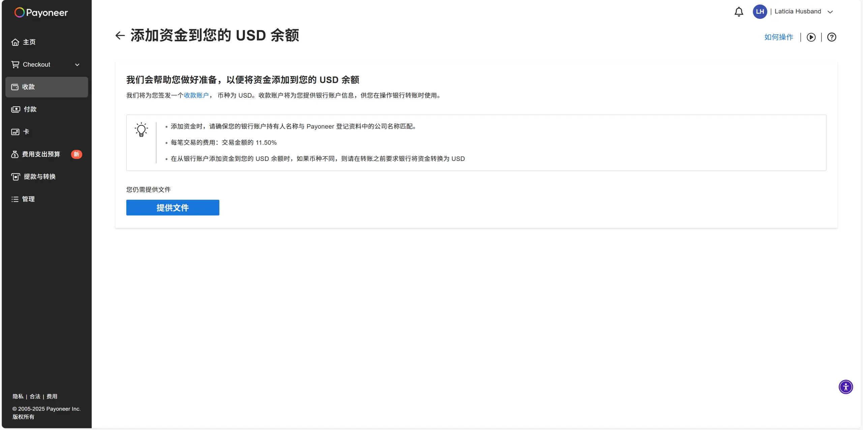Click the 添加资金到您的 USD 余额 page title
This screenshot has height=430, width=863.
pos(215,35)
